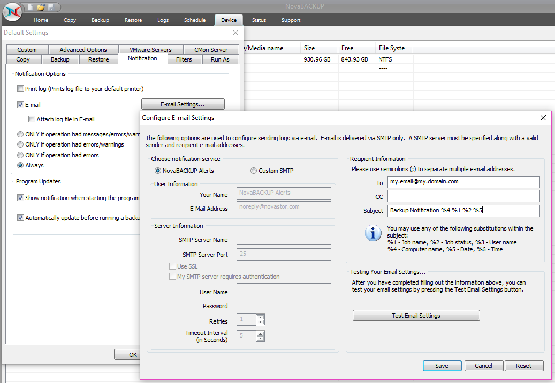Select ONLY if operation had errors option

point(20,155)
